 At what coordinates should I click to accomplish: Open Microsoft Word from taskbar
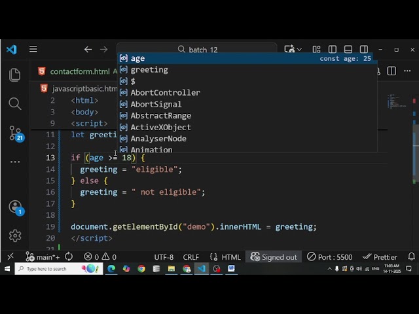click(231, 269)
